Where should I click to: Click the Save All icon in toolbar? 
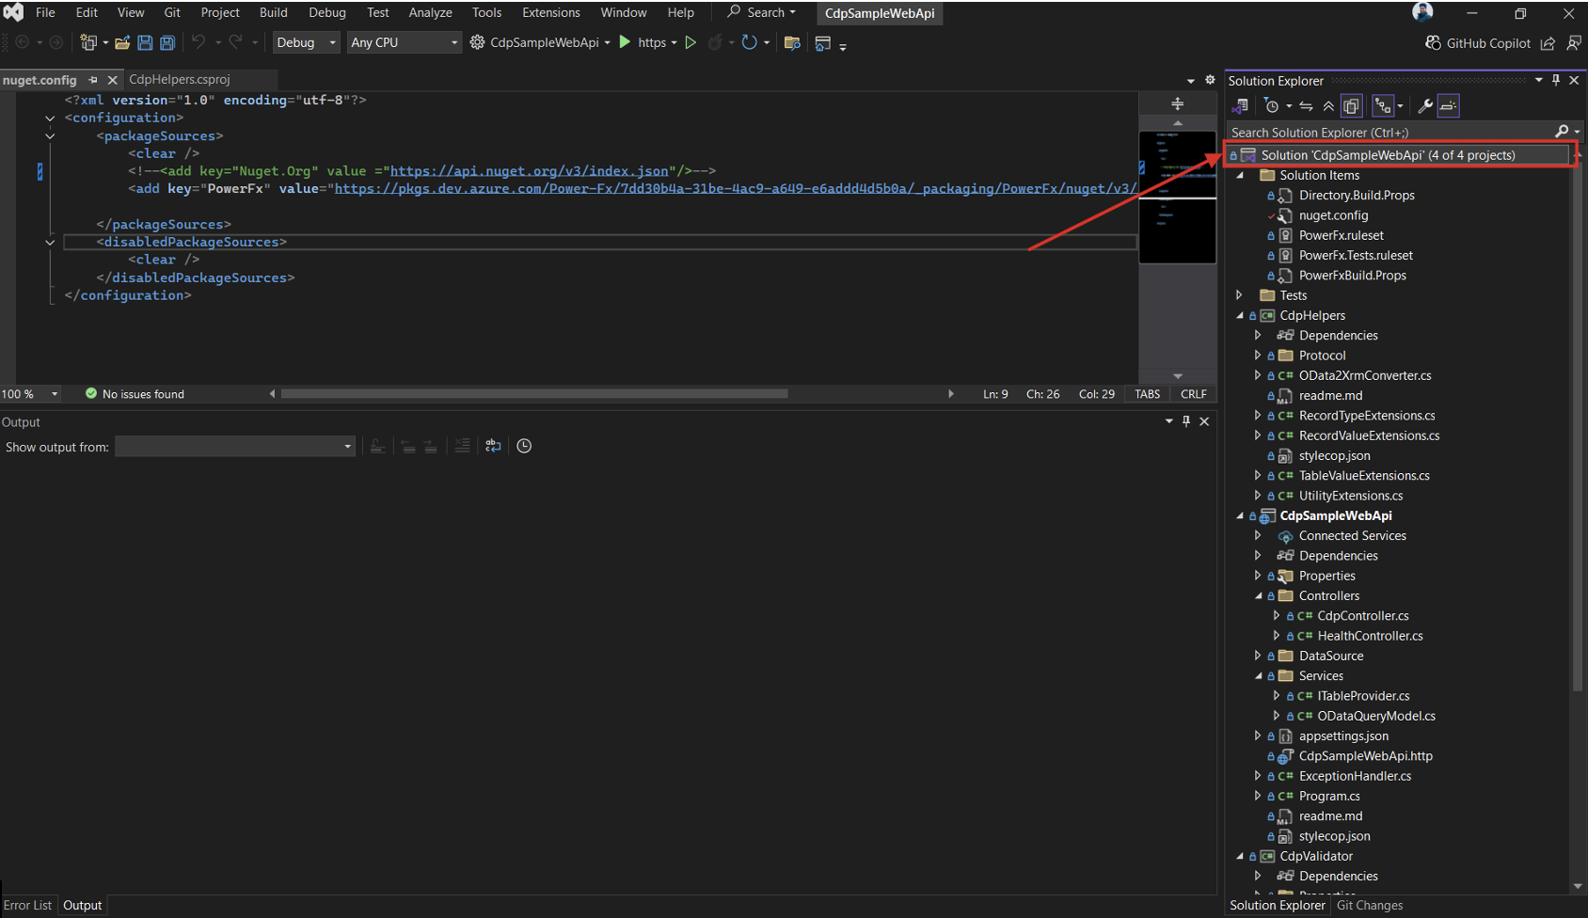pos(167,42)
